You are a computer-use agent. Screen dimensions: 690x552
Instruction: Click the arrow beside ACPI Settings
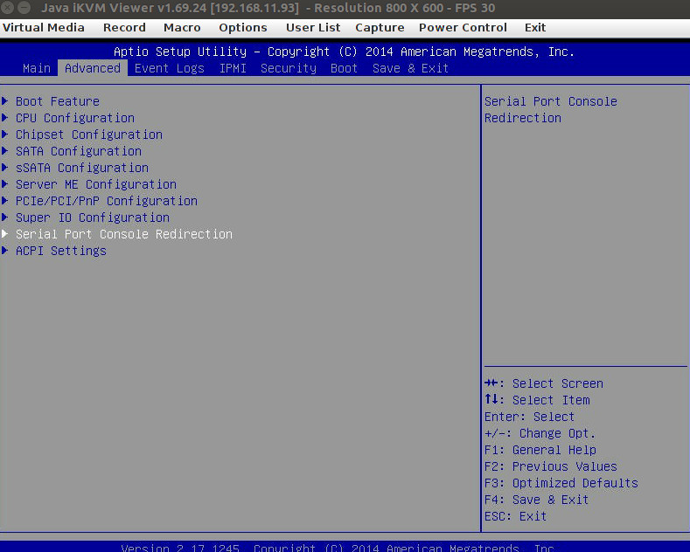coord(5,251)
